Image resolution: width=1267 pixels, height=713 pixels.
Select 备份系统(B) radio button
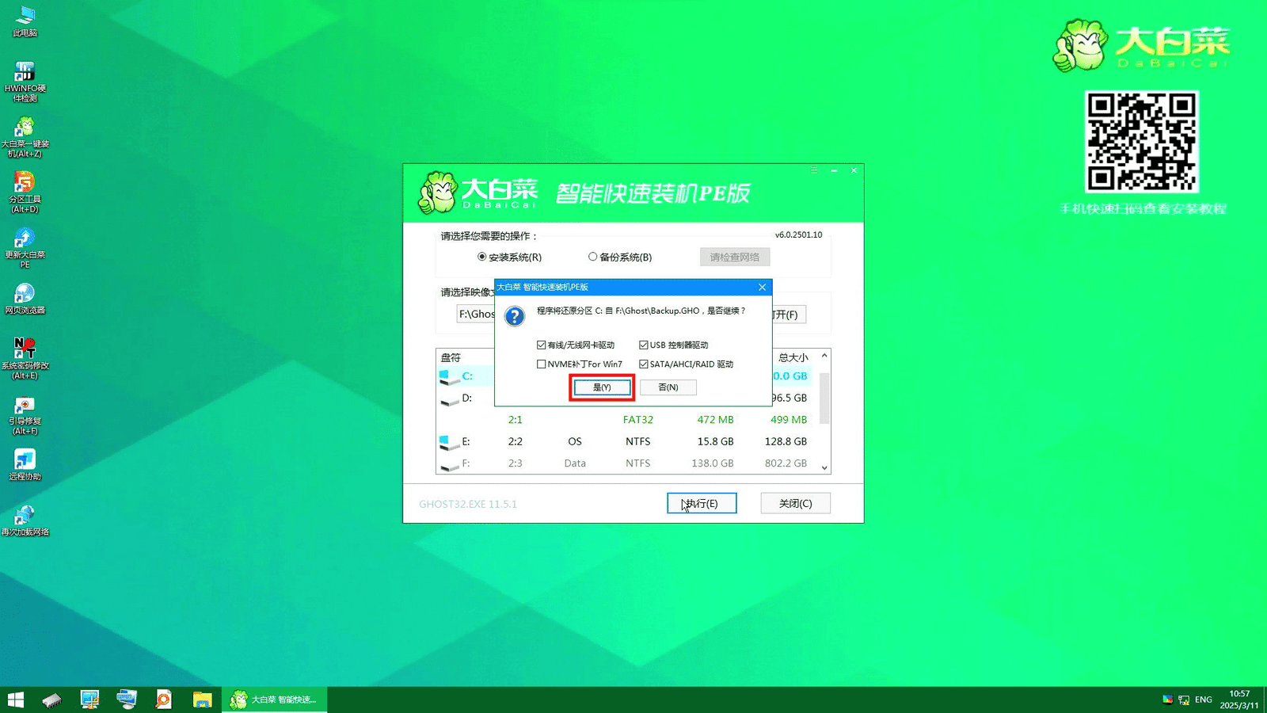click(592, 257)
